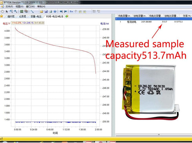This screenshot has height=143, width=192.
Task: Click the blue globe settings icon
Action: [x=55, y=11]
